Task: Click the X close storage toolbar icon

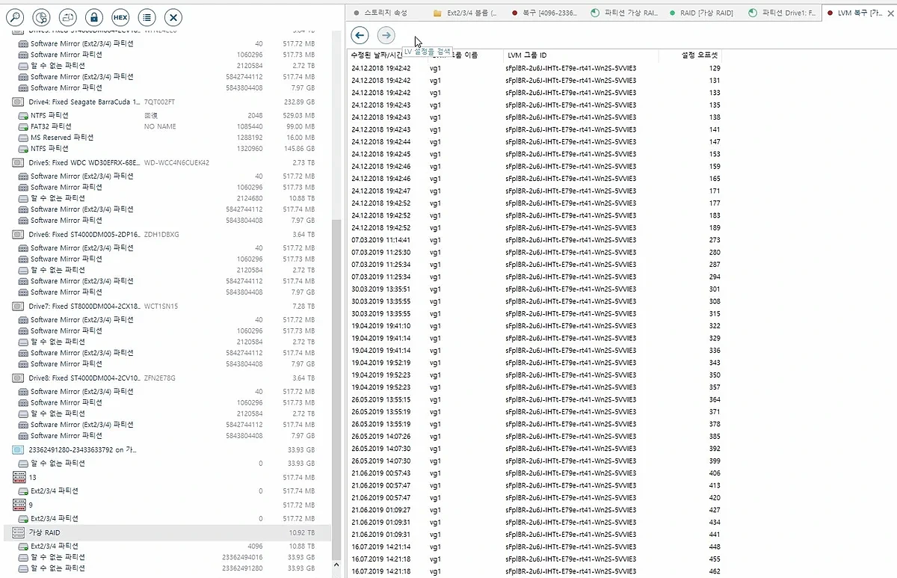Action: point(173,16)
